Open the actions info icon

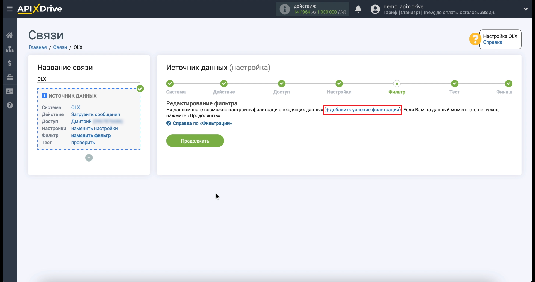284,9
